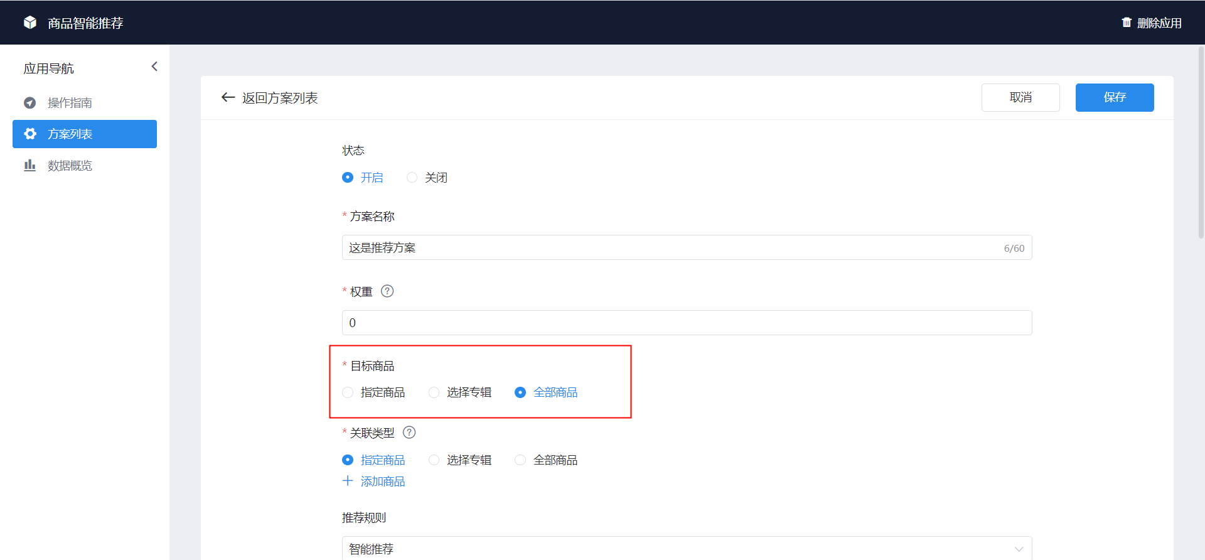Viewport: 1205px width, 560px height.
Task: Select 选择专辑 under 目标商品
Action: coord(434,392)
